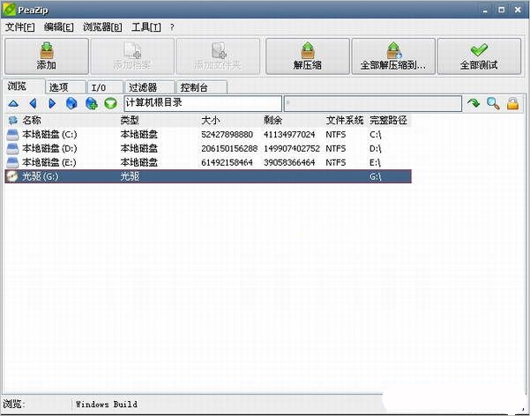The height and width of the screenshot is (416, 530).
Task: Sort by the 文件系统 column header
Action: (x=345, y=120)
